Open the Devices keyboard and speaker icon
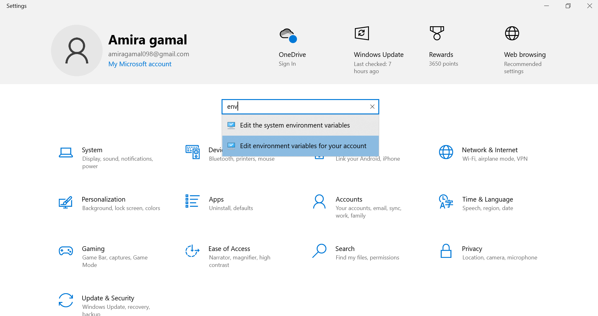 point(192,152)
